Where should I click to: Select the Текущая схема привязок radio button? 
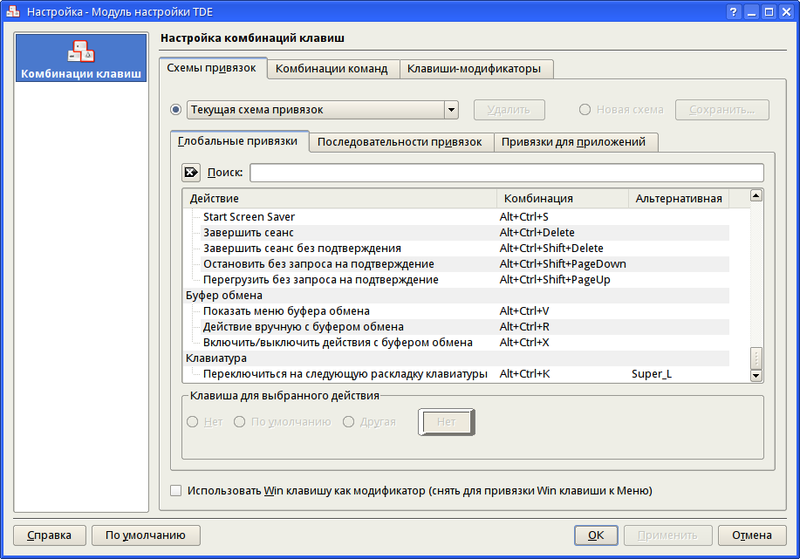[176, 110]
